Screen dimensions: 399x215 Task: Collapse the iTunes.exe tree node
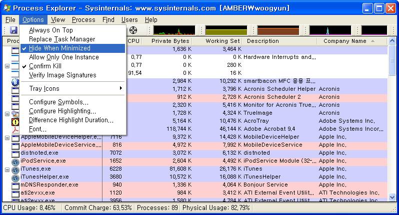tap(7, 170)
